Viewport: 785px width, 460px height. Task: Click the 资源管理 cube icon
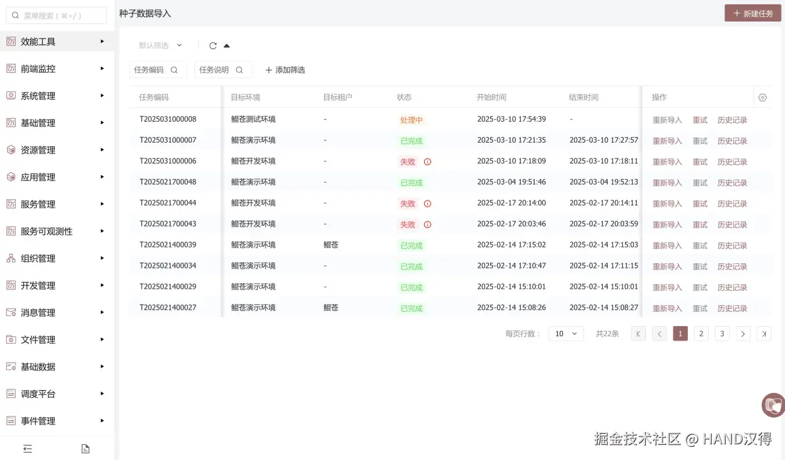click(x=10, y=150)
